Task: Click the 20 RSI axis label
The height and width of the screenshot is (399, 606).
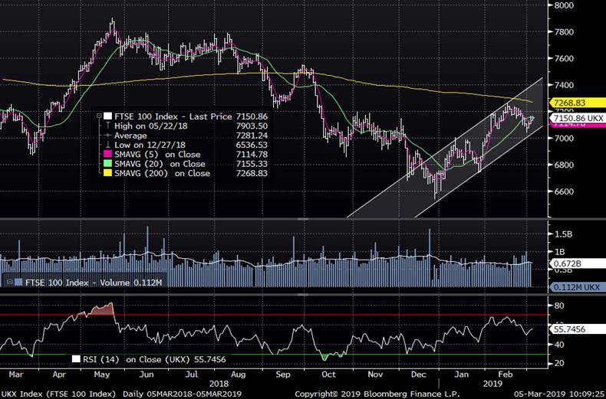Action: point(559,363)
